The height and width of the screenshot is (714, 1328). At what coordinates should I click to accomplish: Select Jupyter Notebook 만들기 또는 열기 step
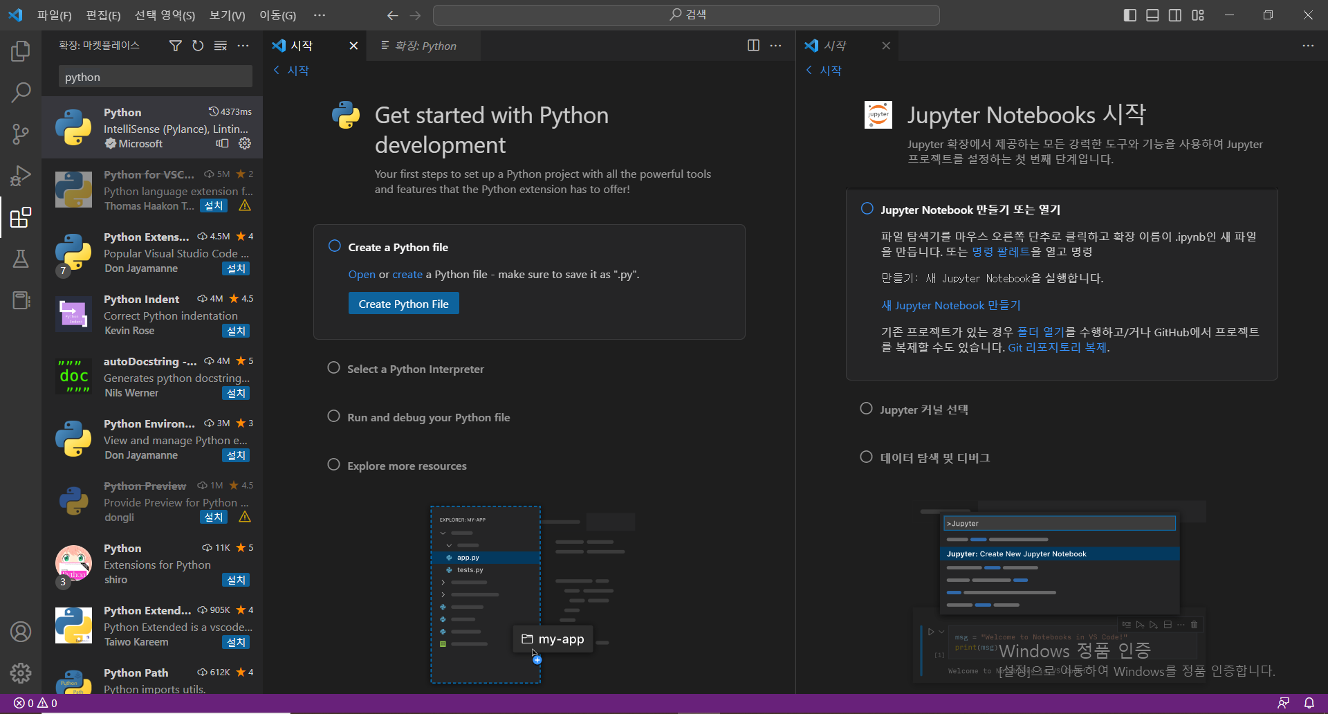pos(970,210)
